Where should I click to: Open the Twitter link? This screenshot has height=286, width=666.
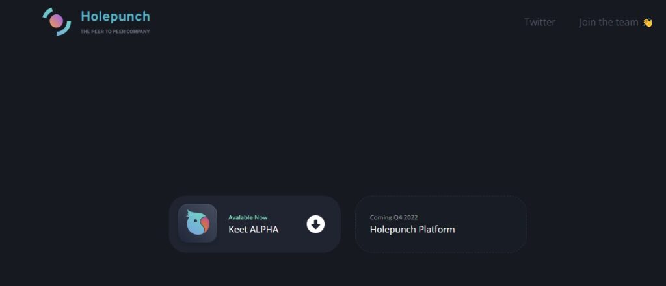pos(539,22)
